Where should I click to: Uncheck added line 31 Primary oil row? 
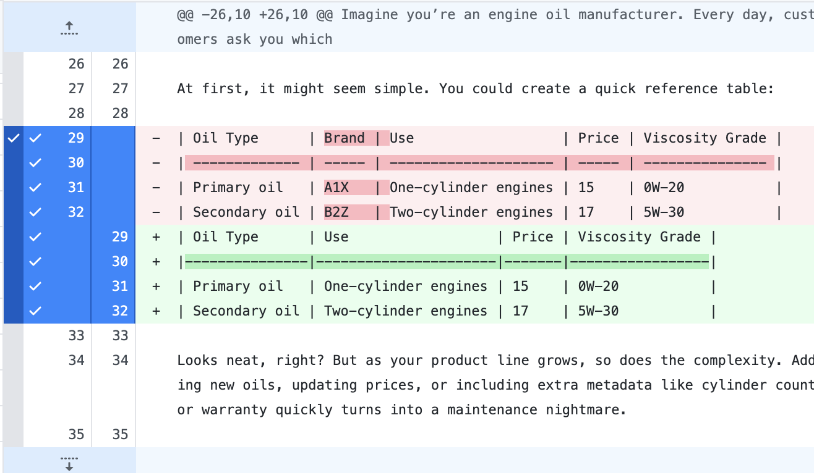35,287
